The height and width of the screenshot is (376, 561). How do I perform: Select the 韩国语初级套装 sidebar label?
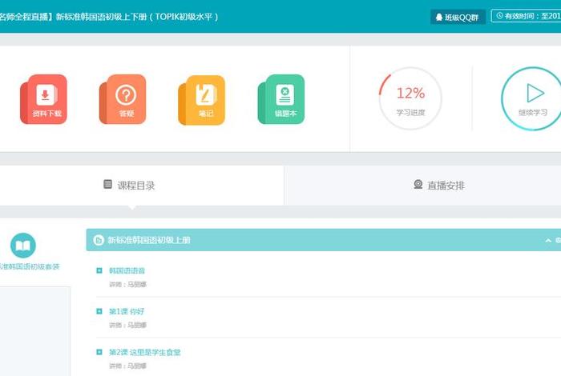click(x=30, y=266)
